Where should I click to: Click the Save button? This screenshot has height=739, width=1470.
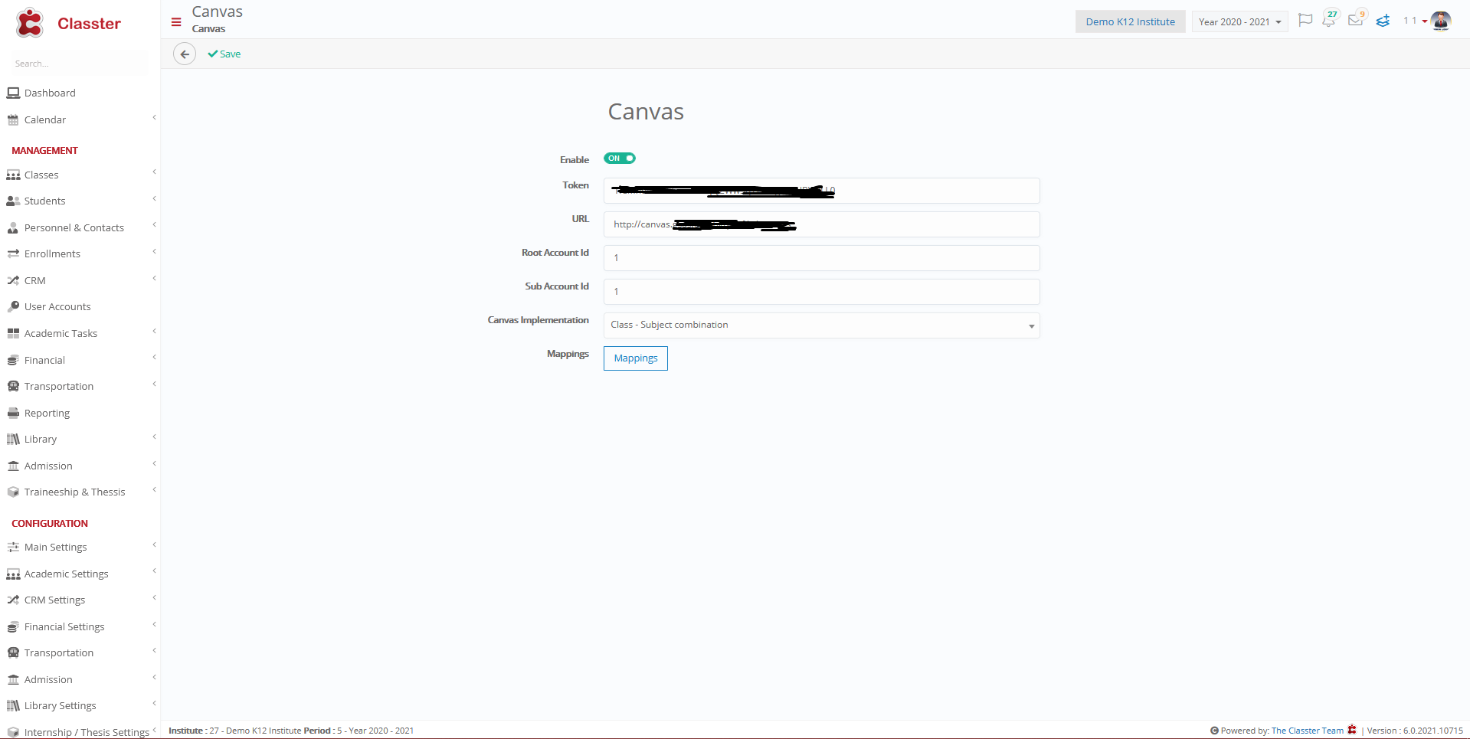(x=224, y=54)
